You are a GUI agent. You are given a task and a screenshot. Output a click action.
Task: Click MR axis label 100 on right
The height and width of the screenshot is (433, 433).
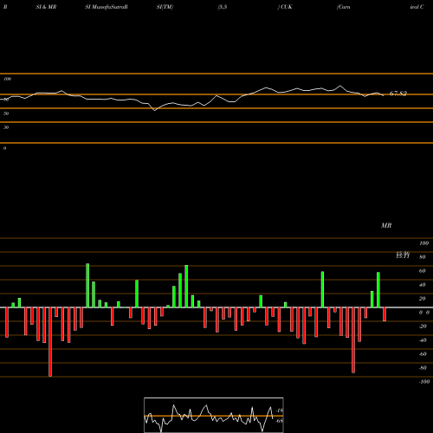pos(424,243)
